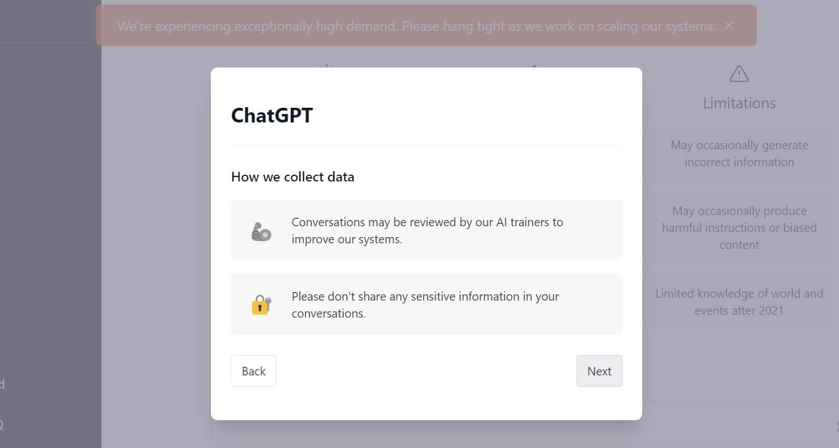Click the padlock icon beside sensitive information notice
The height and width of the screenshot is (448, 839).
pos(260,305)
